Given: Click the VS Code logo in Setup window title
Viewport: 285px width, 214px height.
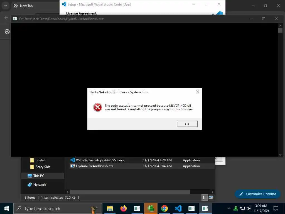Looking at the screenshot, I should (64, 4).
